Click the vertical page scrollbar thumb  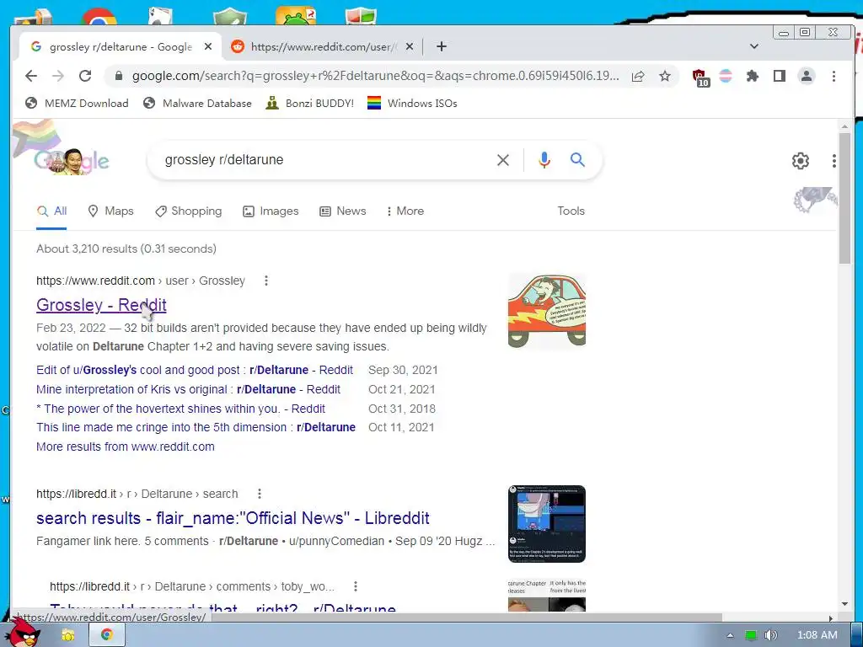(844, 198)
